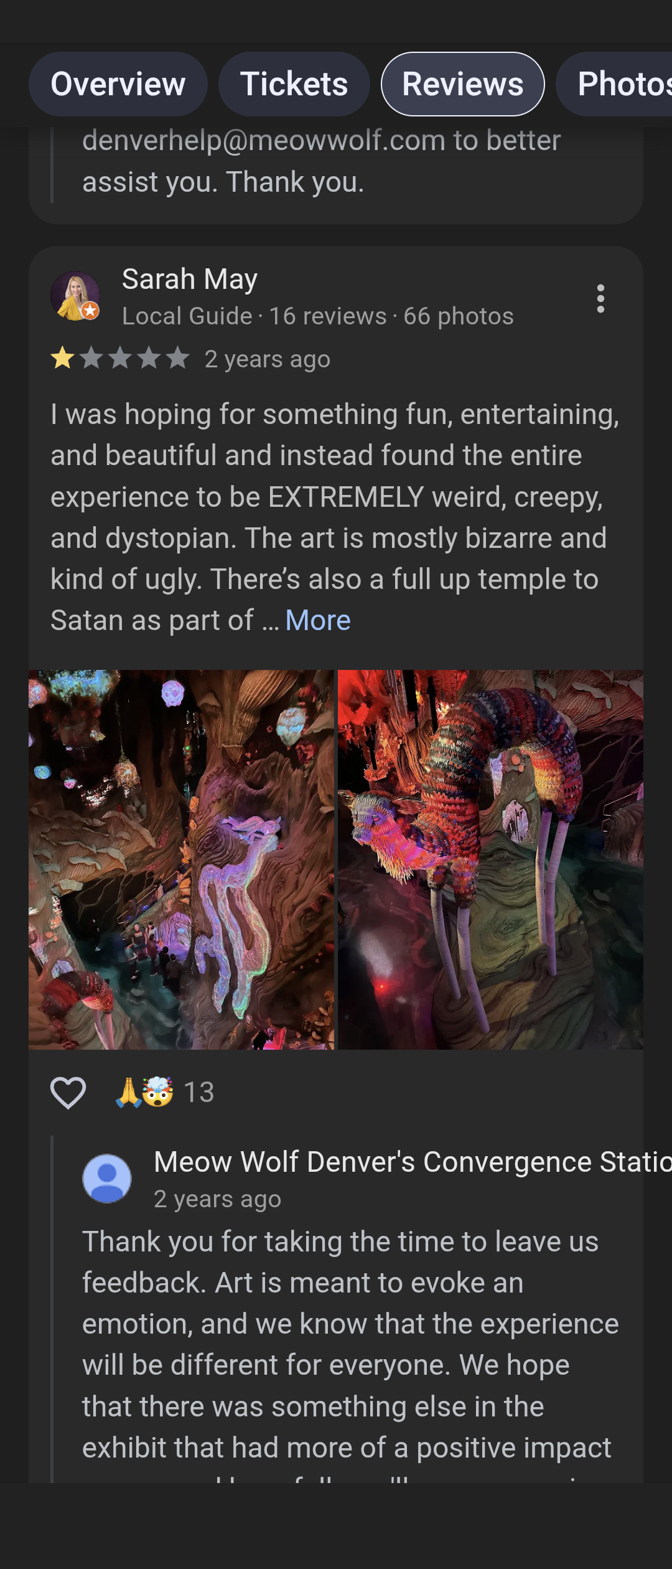View the praying hands emoji reactions
The height and width of the screenshot is (1569, 672).
tap(128, 1092)
